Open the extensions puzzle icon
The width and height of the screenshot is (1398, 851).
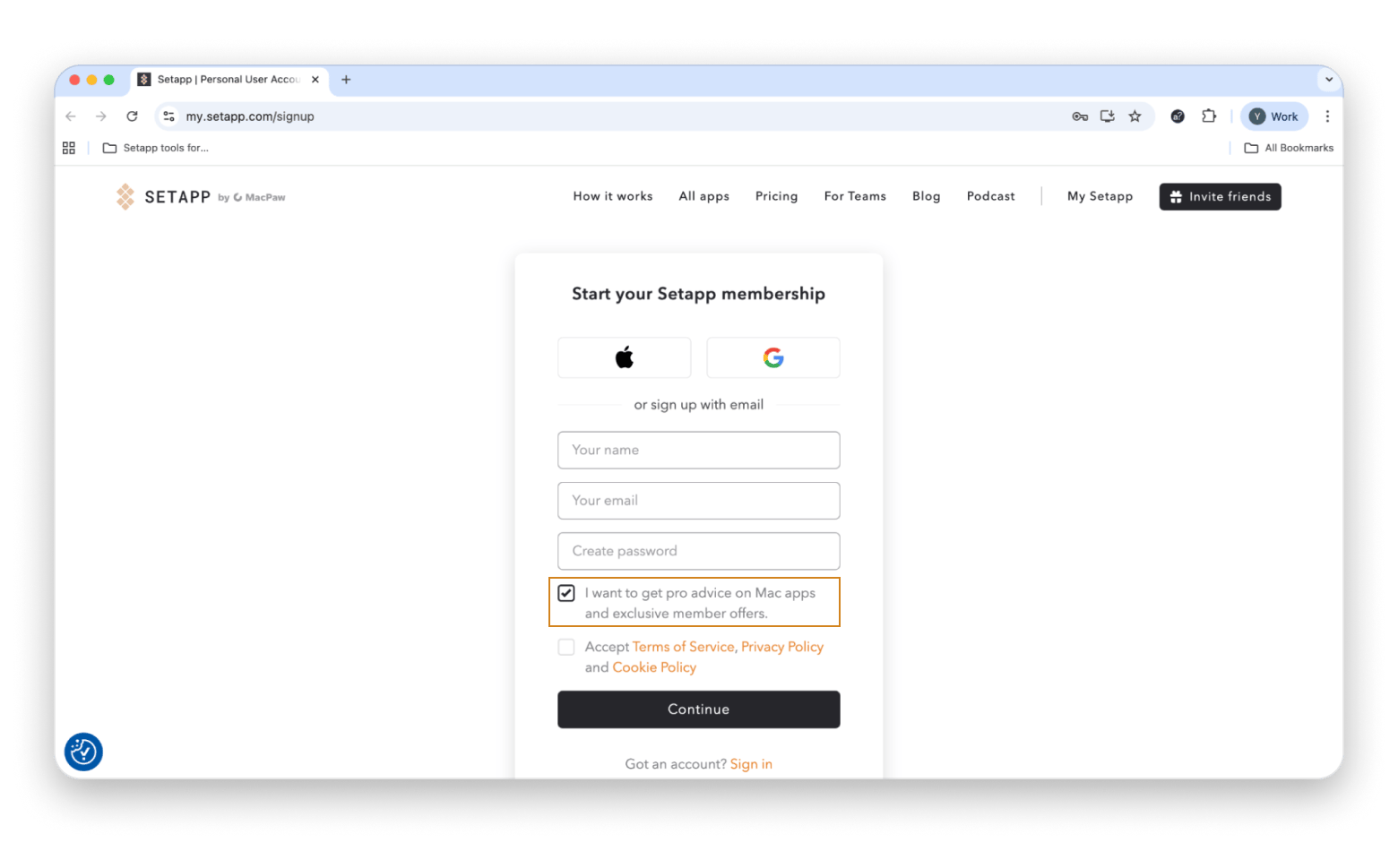click(x=1209, y=116)
